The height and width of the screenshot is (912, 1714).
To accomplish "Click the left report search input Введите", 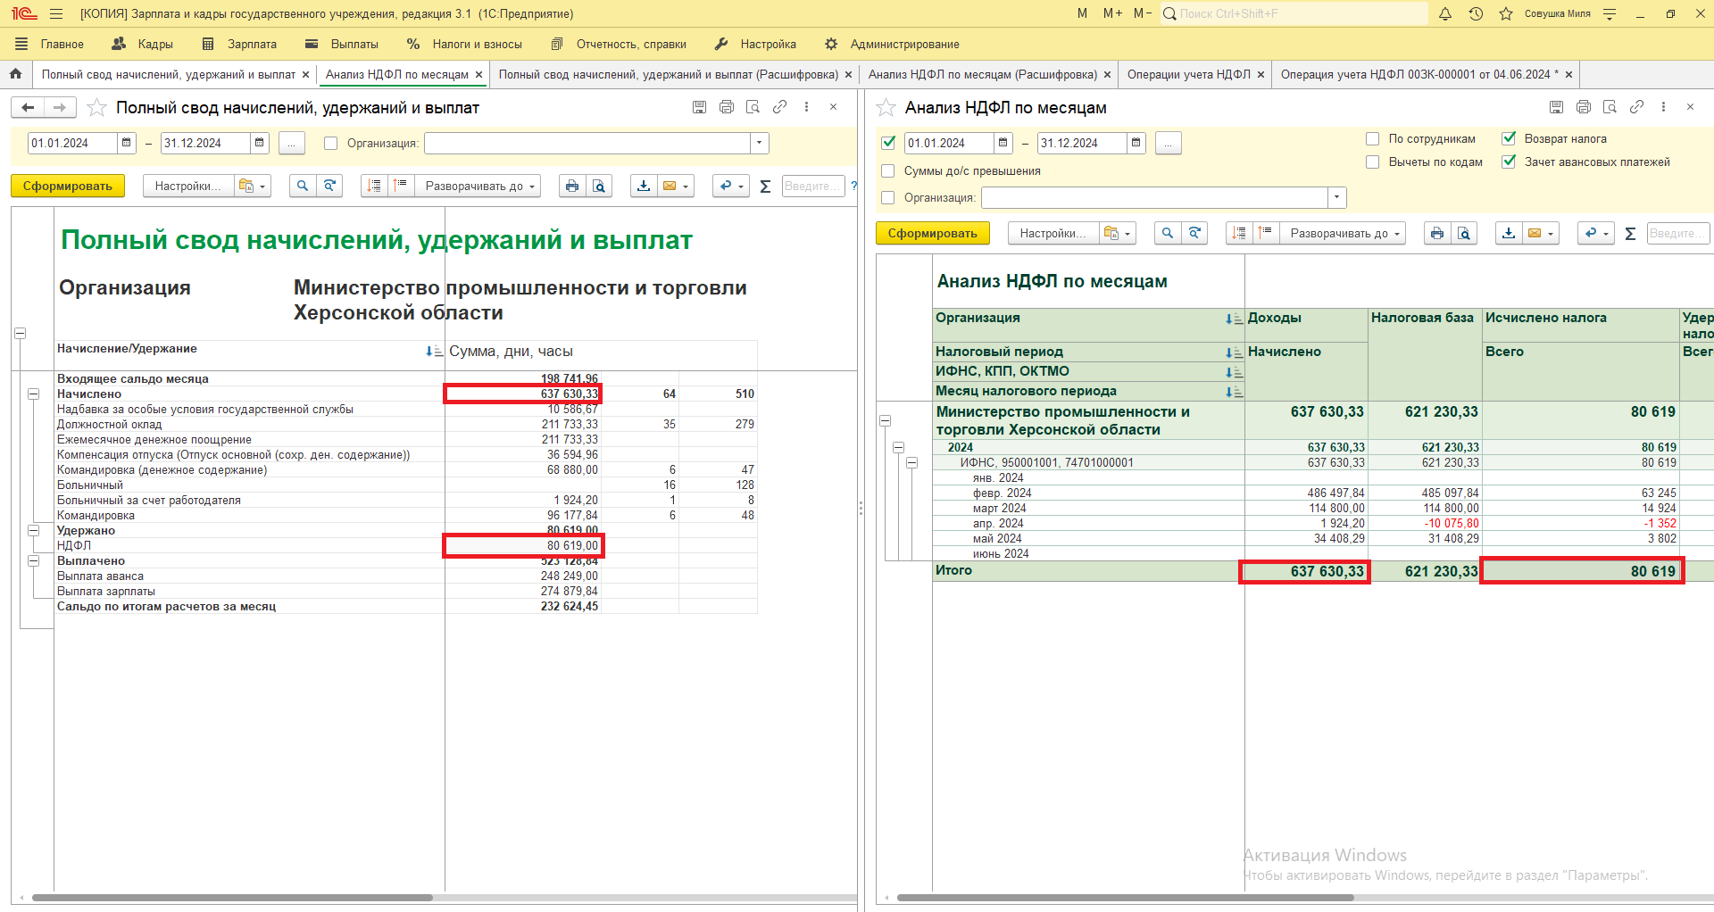I will click(813, 186).
